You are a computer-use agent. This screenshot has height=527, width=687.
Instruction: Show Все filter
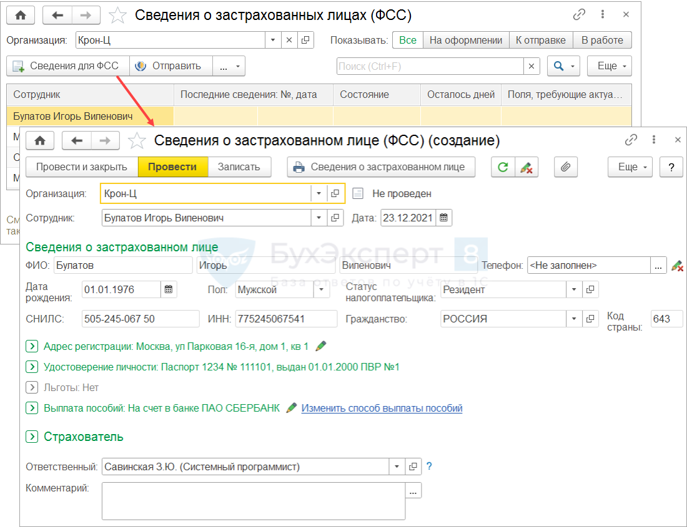[407, 41]
